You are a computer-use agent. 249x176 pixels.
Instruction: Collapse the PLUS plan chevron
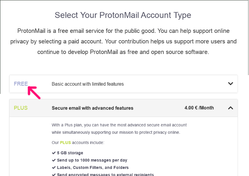point(230,108)
